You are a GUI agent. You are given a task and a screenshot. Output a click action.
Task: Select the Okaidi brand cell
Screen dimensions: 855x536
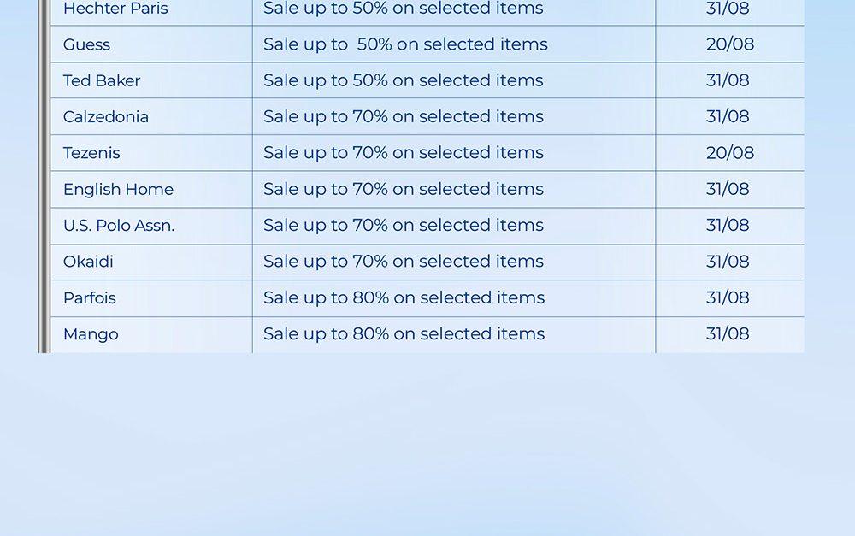[88, 262]
